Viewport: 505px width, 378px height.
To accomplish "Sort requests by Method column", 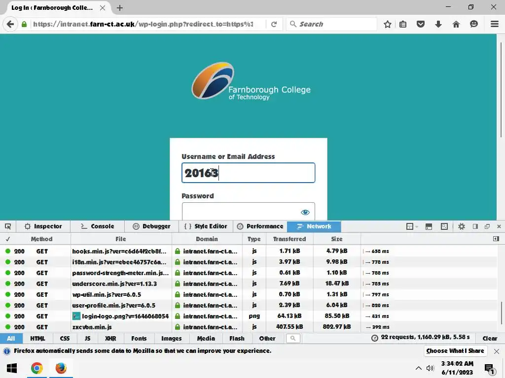I will 41,239.
